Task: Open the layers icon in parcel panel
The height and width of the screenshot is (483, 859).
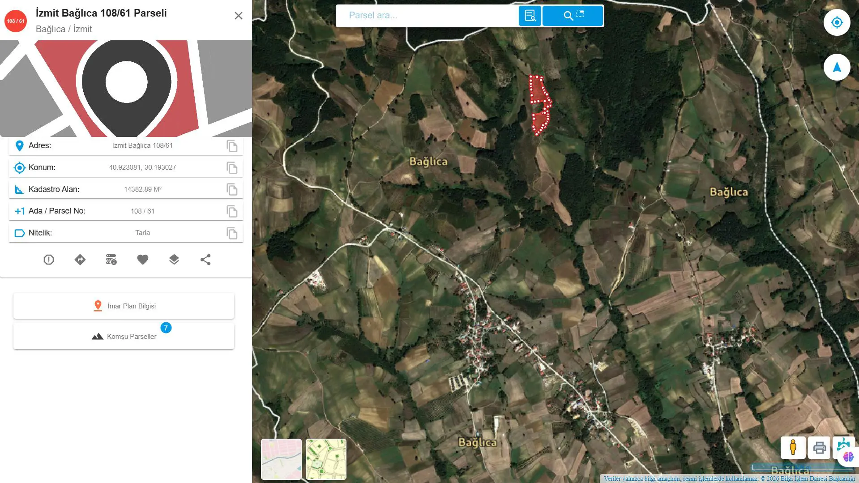Action: tap(174, 260)
